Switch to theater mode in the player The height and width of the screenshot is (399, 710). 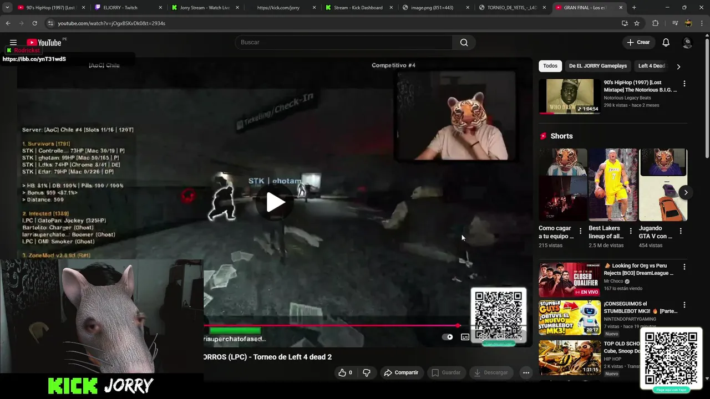click(x=500, y=336)
